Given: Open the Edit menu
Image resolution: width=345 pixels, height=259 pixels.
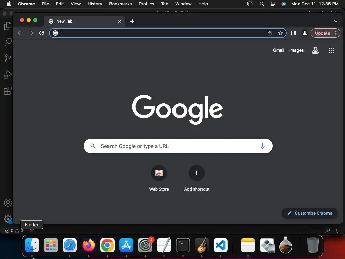Looking at the screenshot, I should click(x=60, y=4).
